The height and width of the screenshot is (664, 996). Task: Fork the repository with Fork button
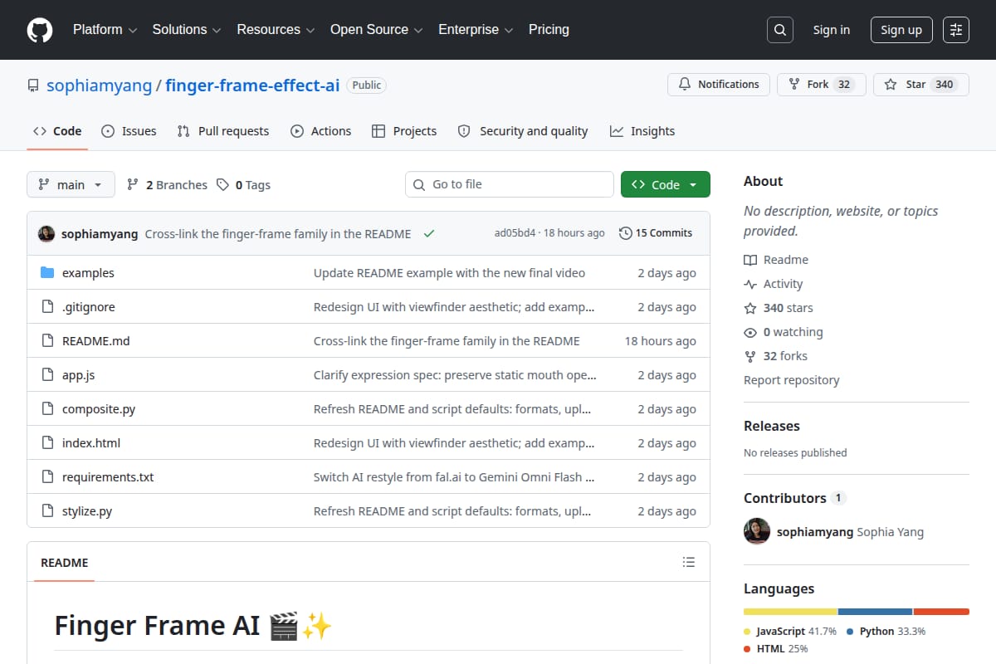coord(822,85)
